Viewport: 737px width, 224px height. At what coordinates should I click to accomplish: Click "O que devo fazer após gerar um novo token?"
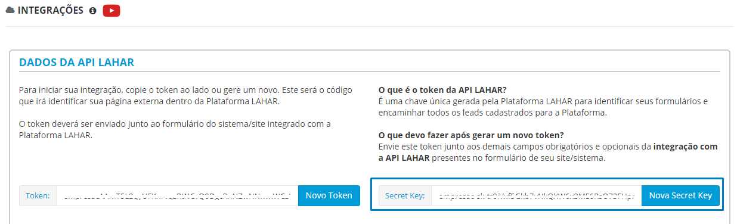point(472,135)
